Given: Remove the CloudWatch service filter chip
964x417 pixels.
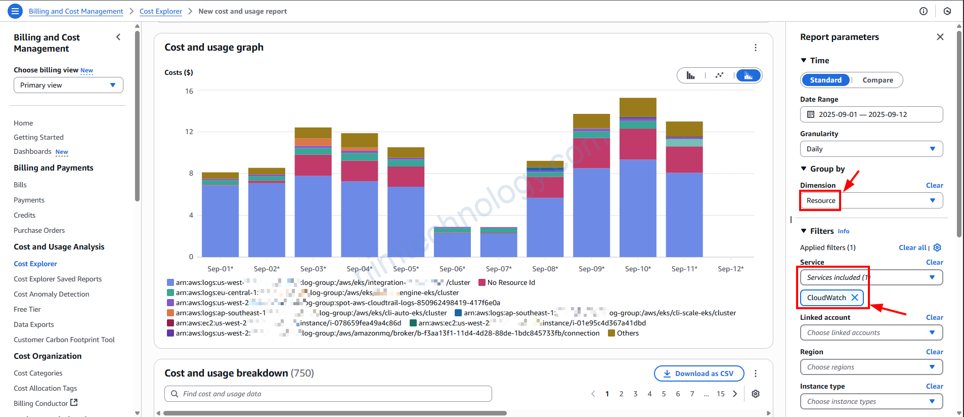Looking at the screenshot, I should (x=854, y=298).
